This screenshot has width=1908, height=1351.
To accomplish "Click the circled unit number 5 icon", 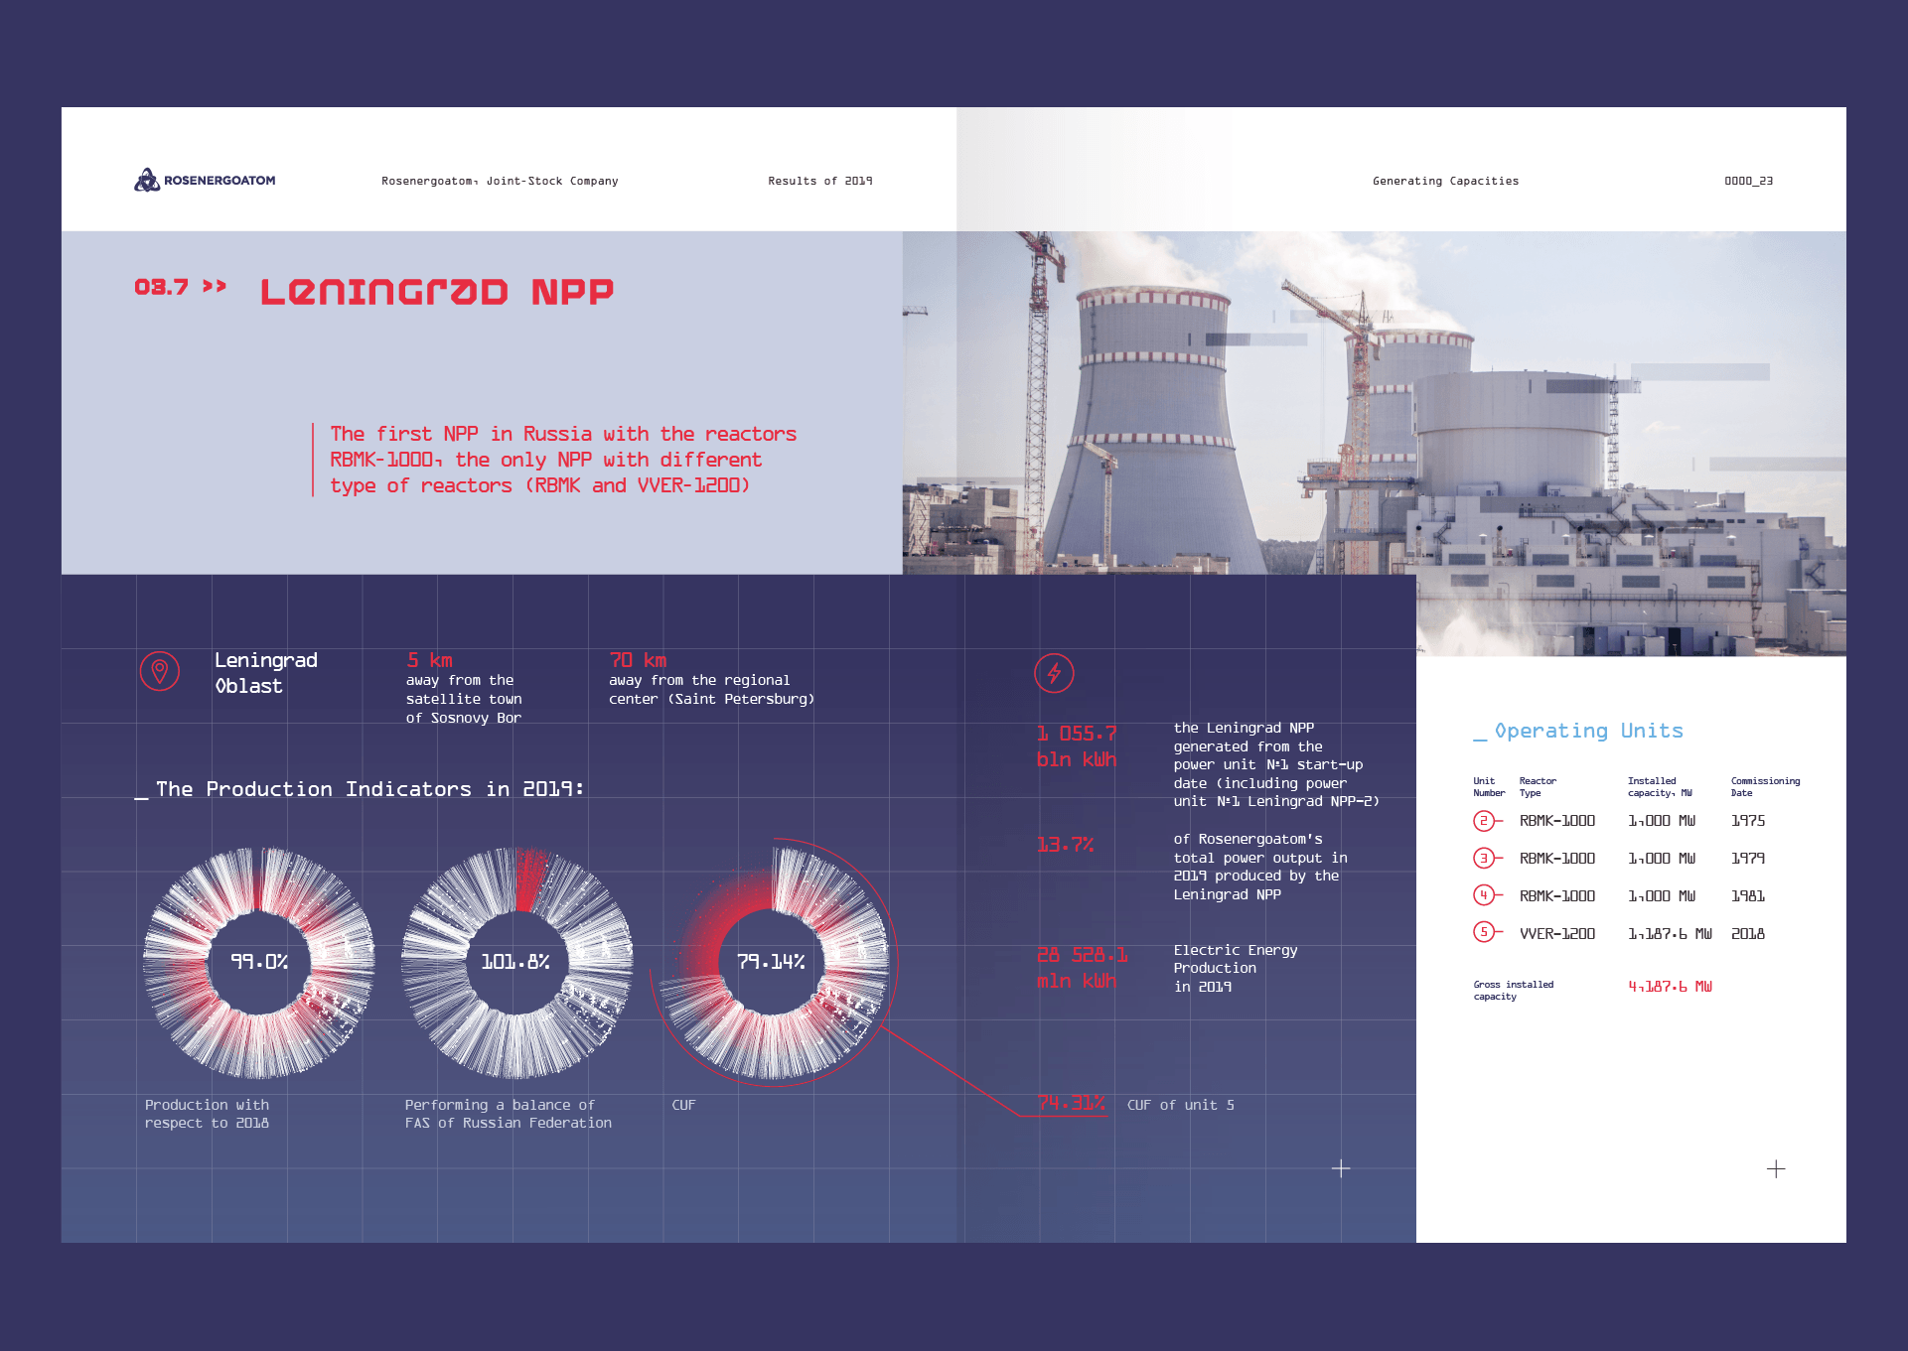I will [1484, 933].
